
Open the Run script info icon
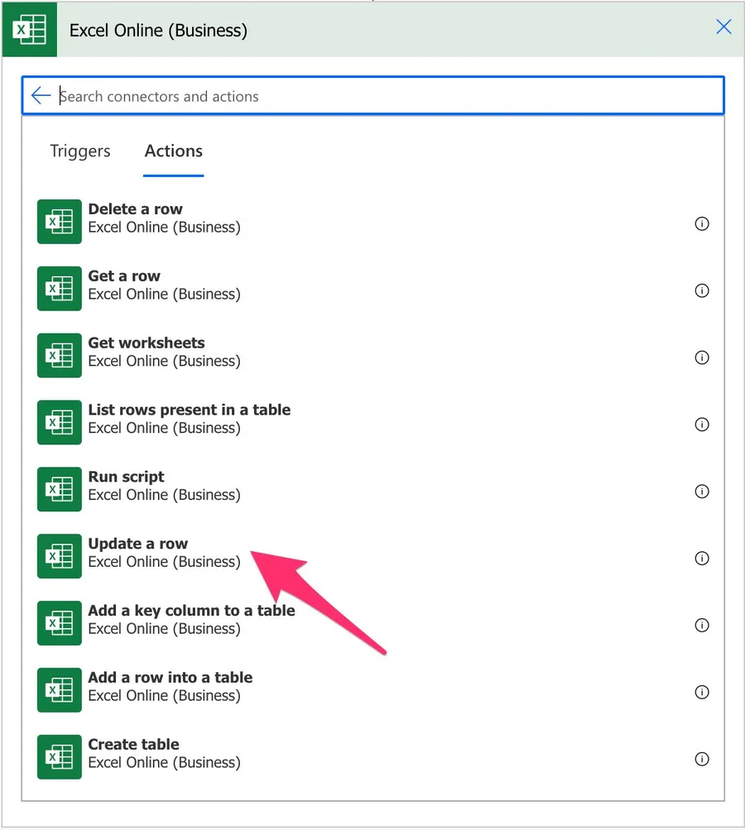click(702, 492)
